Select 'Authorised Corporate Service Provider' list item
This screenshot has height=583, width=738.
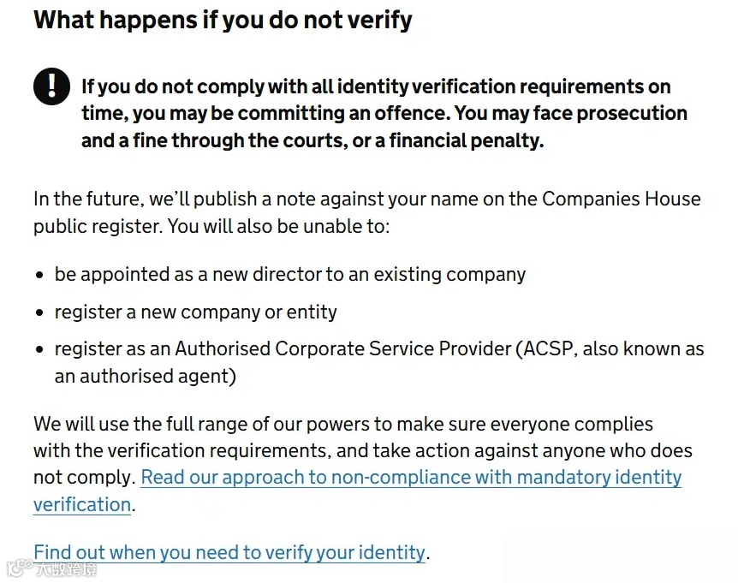point(379,362)
